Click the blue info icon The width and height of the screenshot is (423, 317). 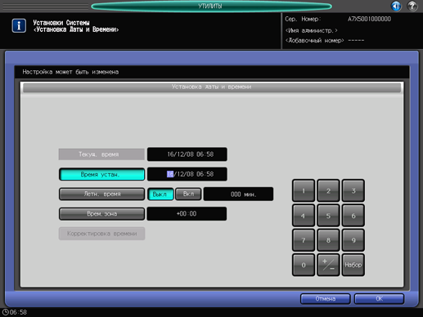(x=19, y=26)
